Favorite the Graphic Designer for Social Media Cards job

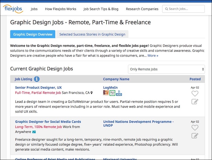pyautogui.click(x=195, y=128)
